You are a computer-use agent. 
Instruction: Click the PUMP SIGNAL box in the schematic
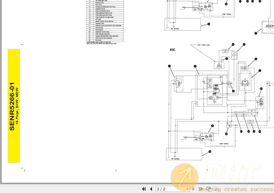[225, 143]
